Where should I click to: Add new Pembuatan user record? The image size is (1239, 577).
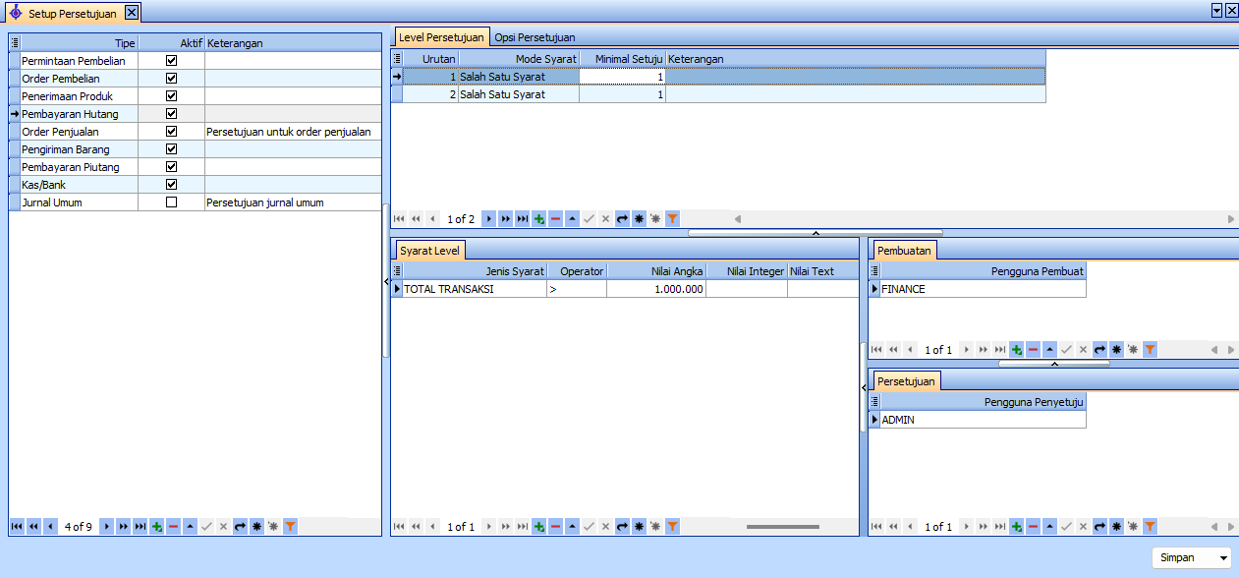1017,350
